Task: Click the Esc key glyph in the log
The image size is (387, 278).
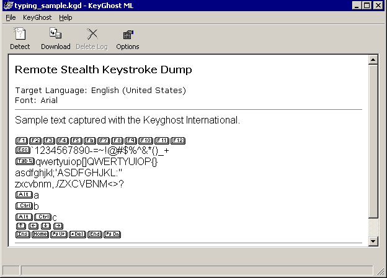Action: pyautogui.click(x=23, y=150)
